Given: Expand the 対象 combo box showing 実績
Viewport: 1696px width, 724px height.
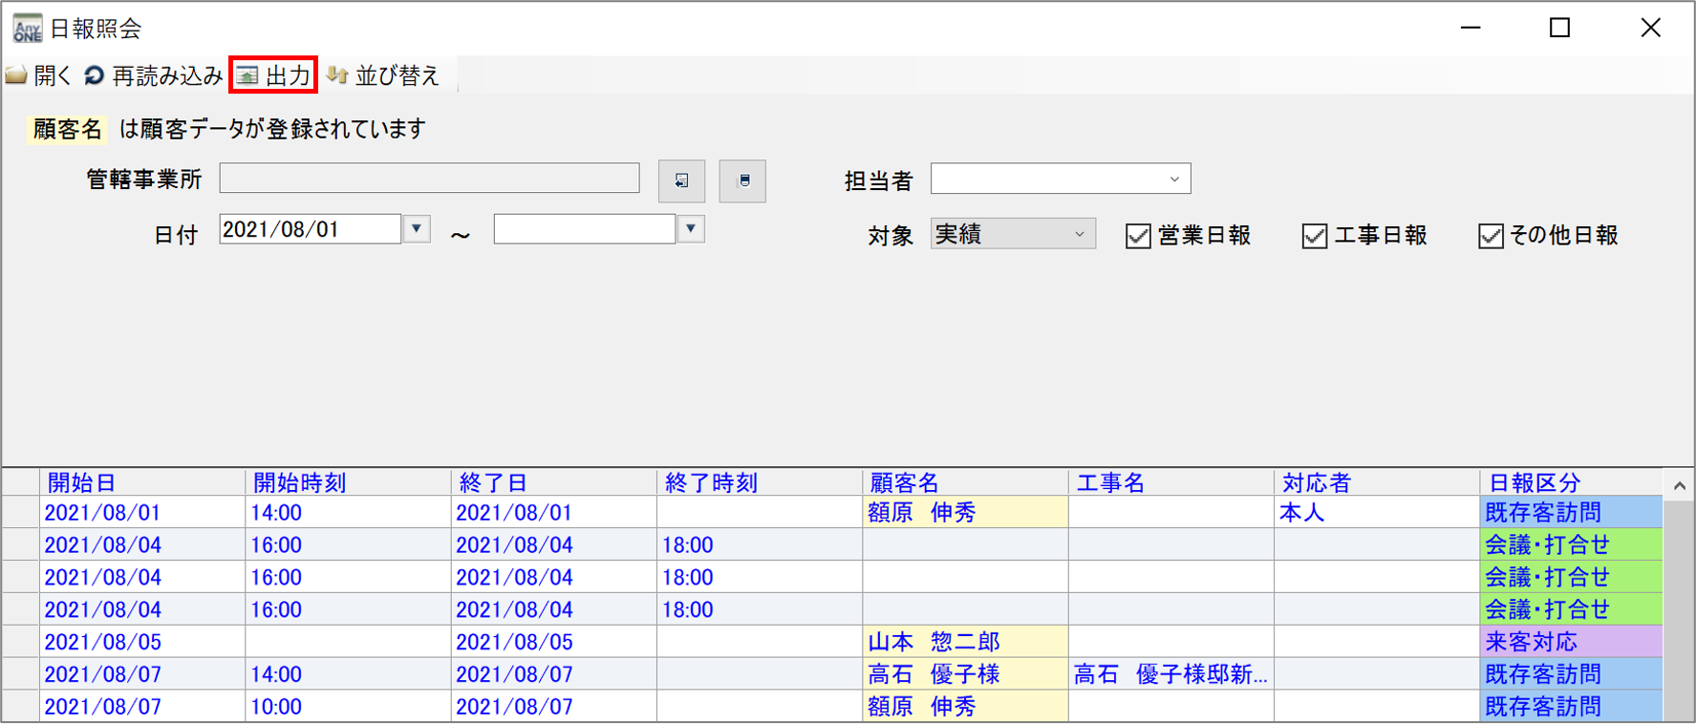Looking at the screenshot, I should (x=1079, y=235).
